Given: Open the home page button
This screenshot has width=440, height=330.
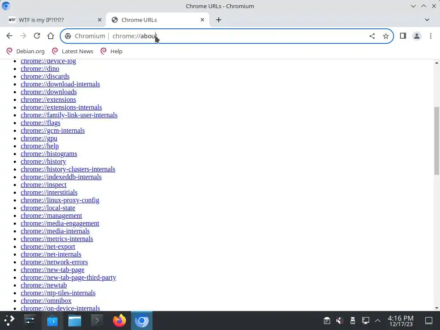Looking at the screenshot, I should click(x=51, y=36).
